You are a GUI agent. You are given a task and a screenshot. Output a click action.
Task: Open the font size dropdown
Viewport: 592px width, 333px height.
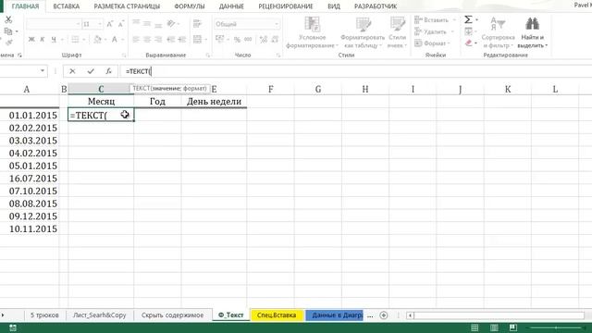coord(100,24)
